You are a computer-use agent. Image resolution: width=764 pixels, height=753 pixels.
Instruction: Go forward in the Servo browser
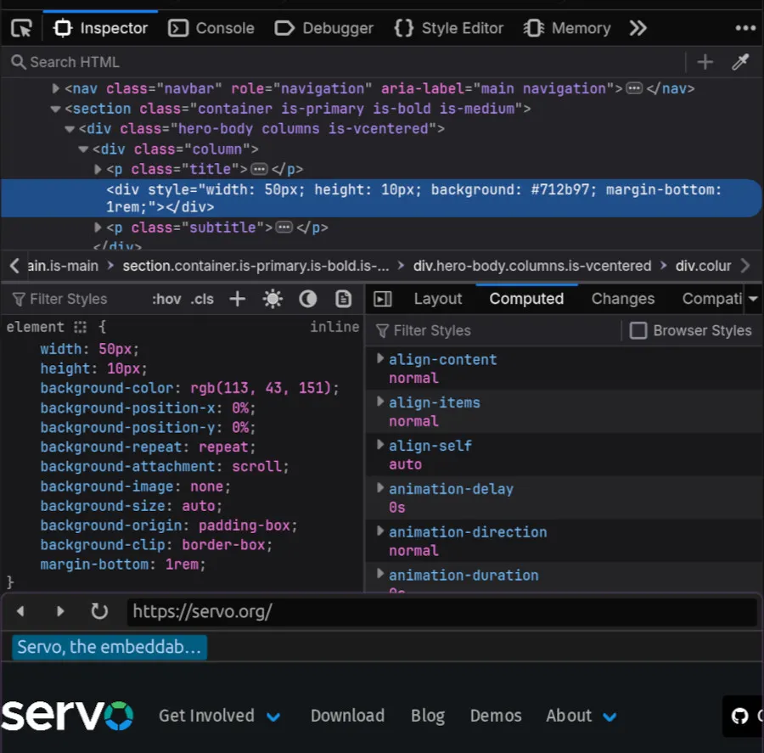click(60, 611)
